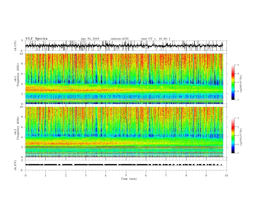Click the time axis tick label '0'

(25, 175)
